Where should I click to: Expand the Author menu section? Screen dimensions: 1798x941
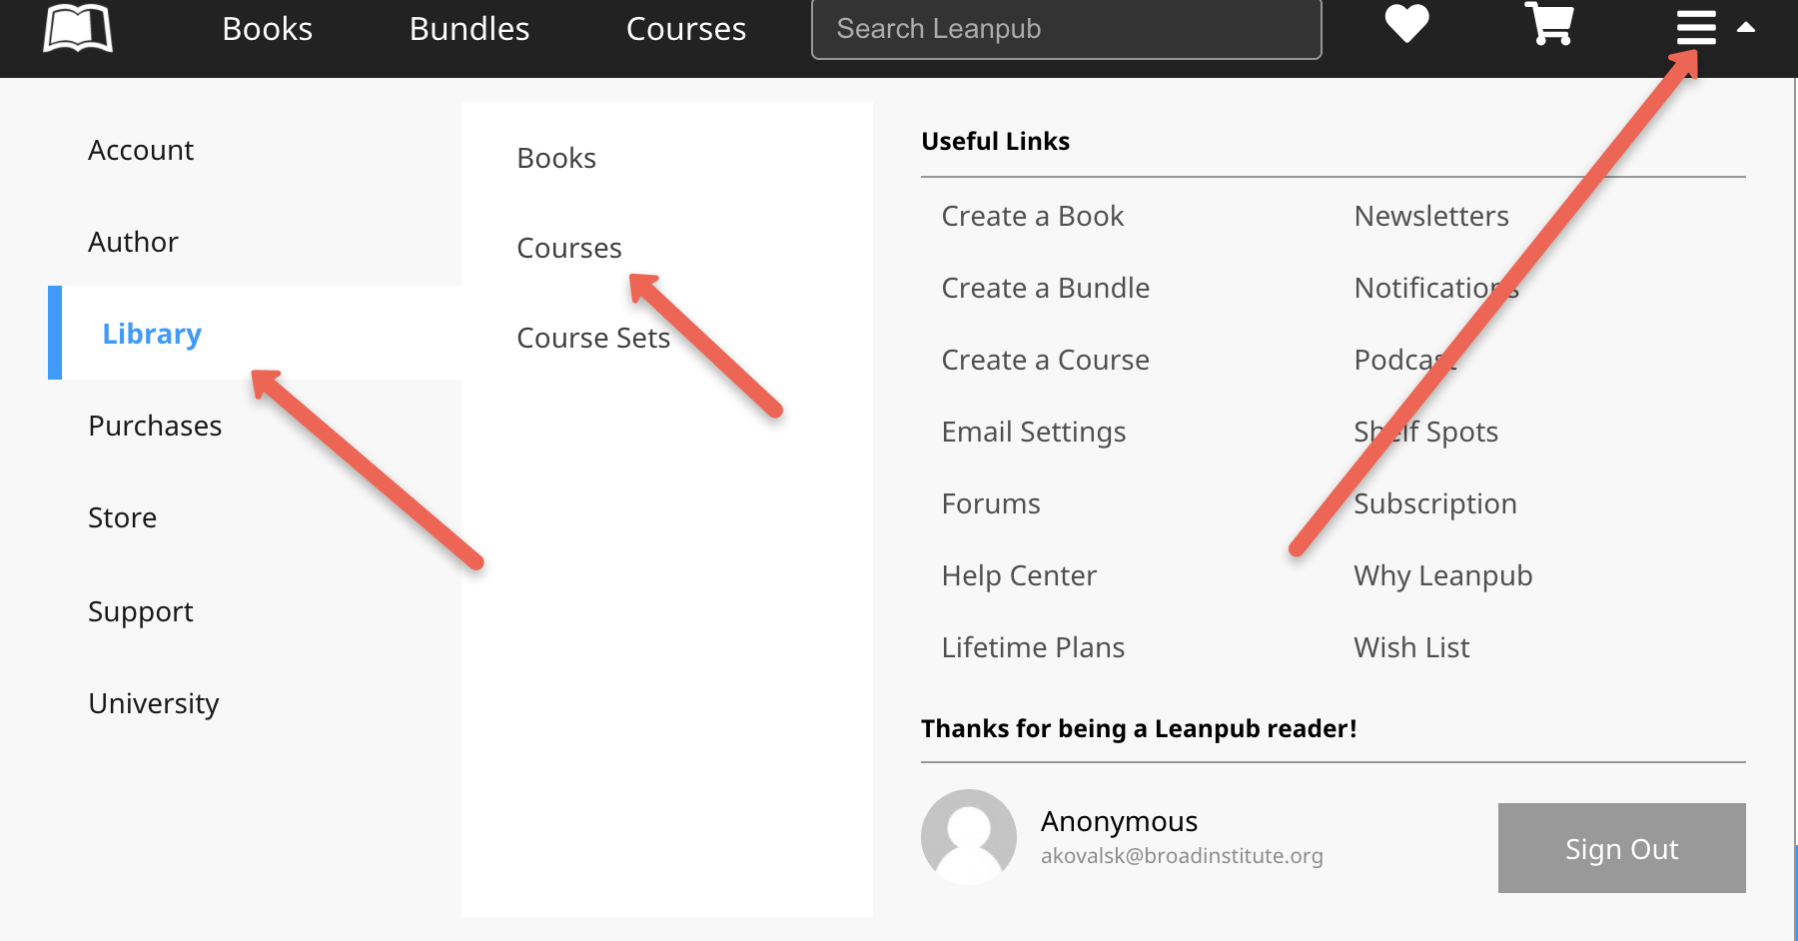coord(133,242)
